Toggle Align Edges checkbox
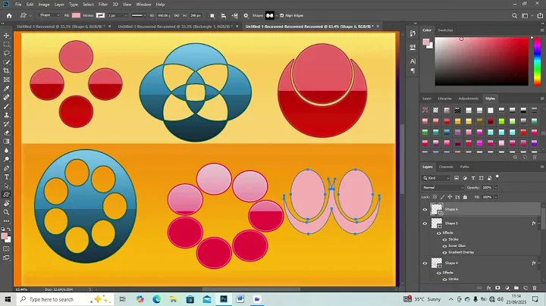The height and width of the screenshot is (306, 546). [281, 16]
